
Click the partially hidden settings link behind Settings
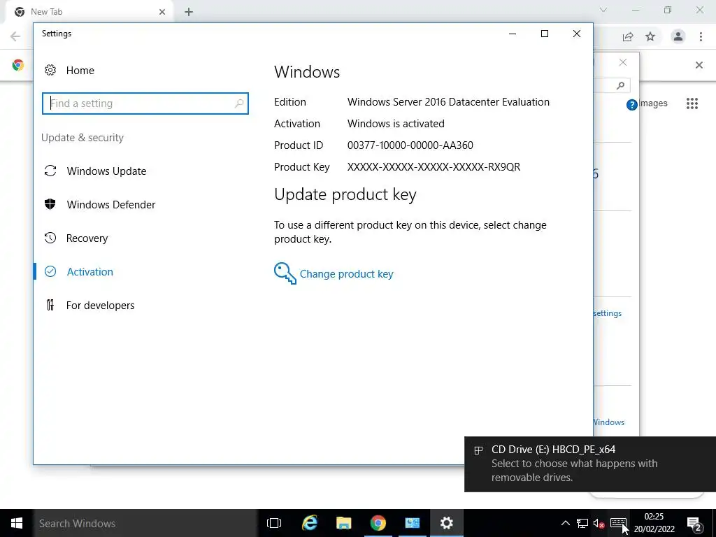(x=608, y=313)
